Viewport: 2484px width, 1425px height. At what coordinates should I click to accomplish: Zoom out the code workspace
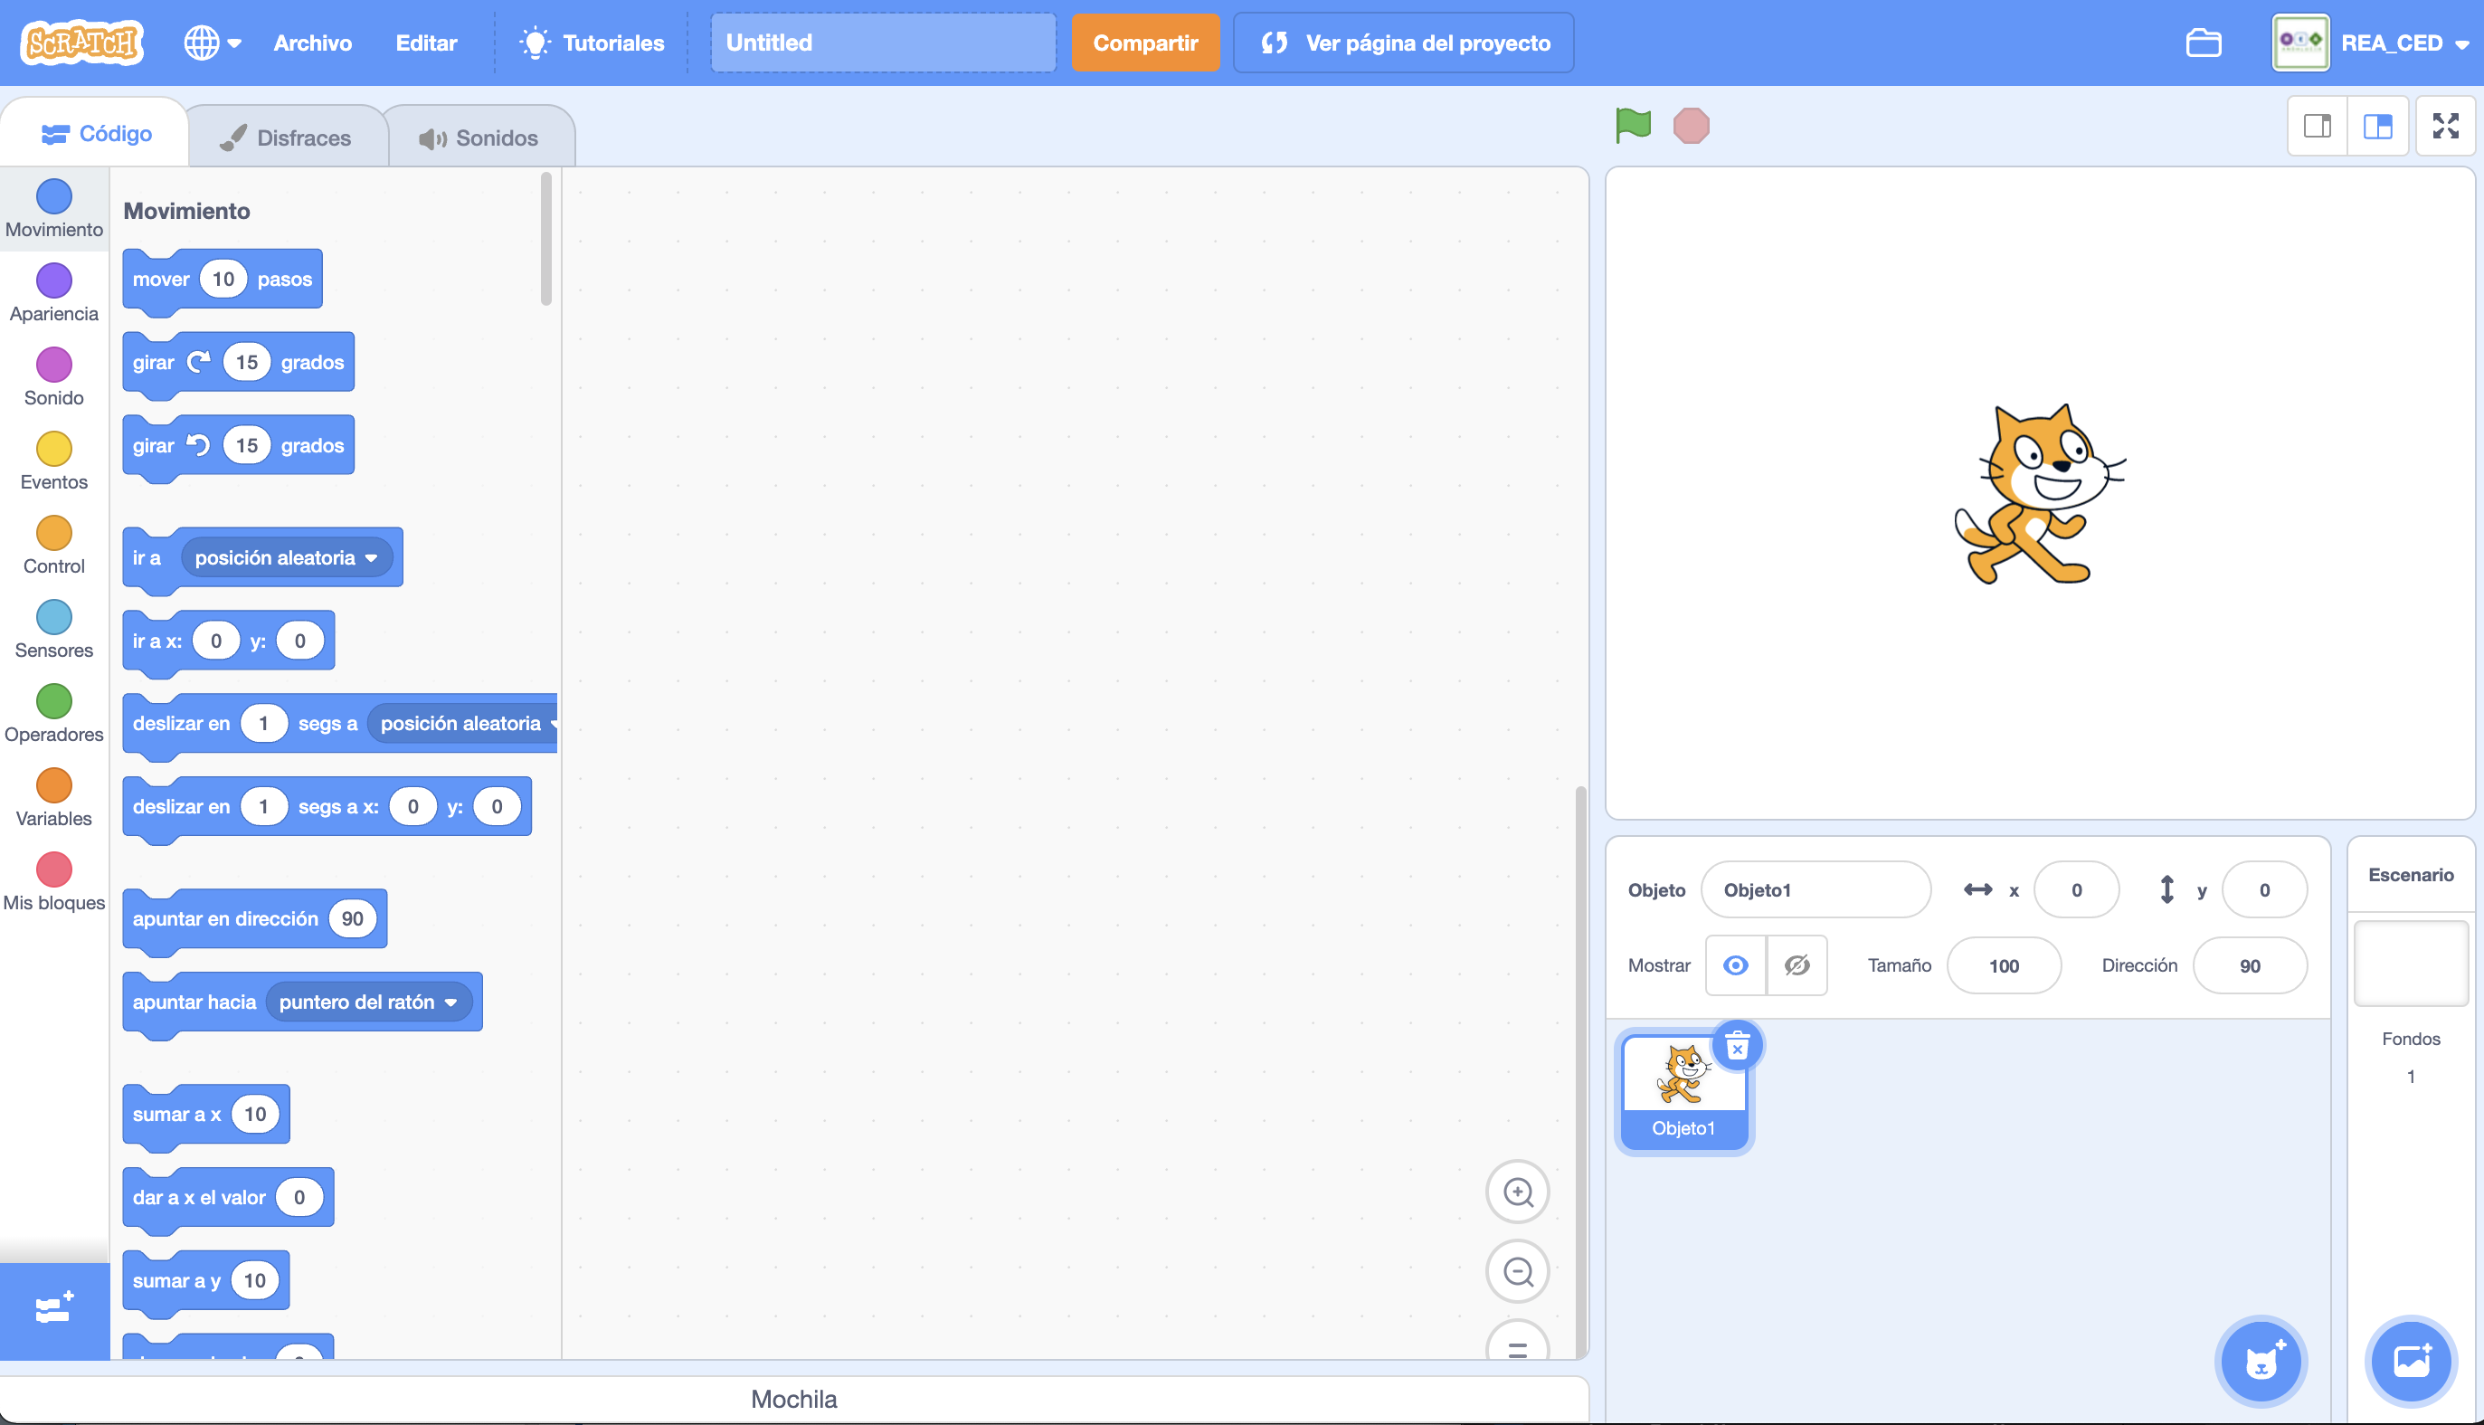point(1517,1272)
